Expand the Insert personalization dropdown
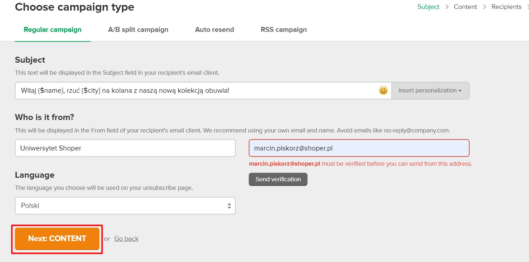 pyautogui.click(x=430, y=91)
